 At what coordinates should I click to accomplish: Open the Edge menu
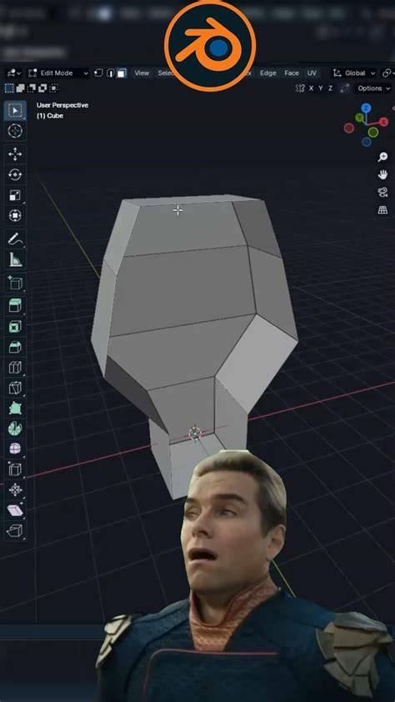(x=268, y=73)
